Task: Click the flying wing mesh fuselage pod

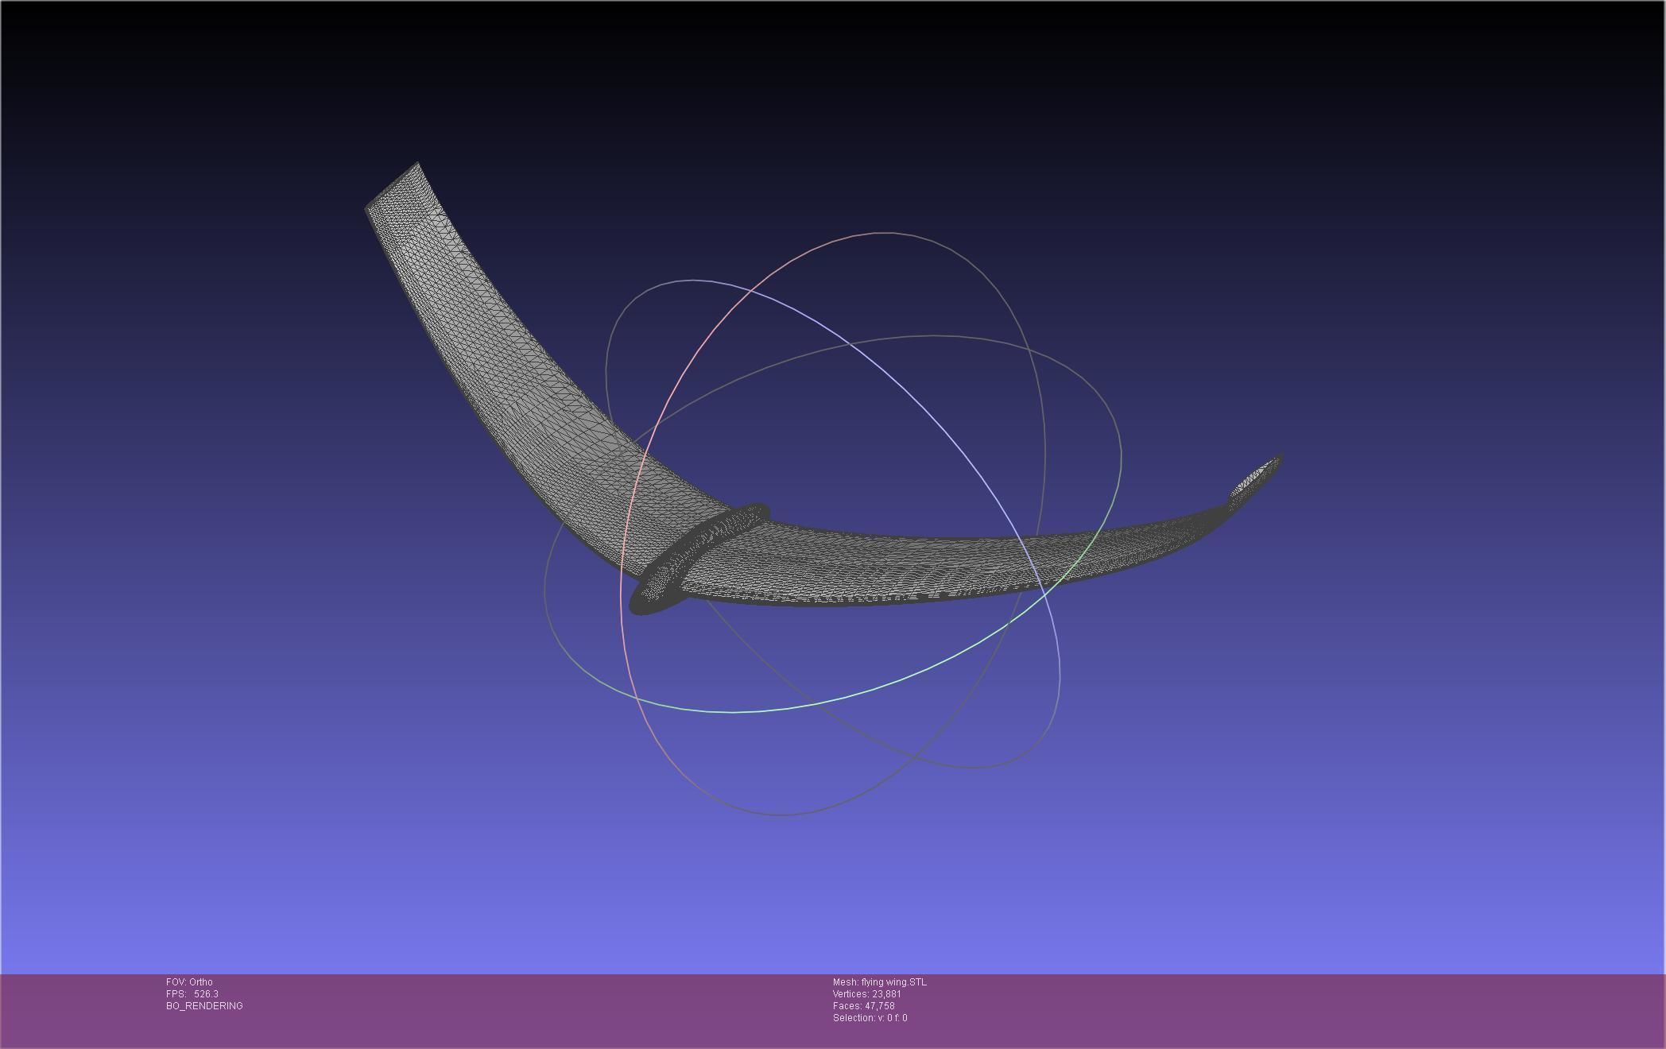Action: click(x=699, y=558)
